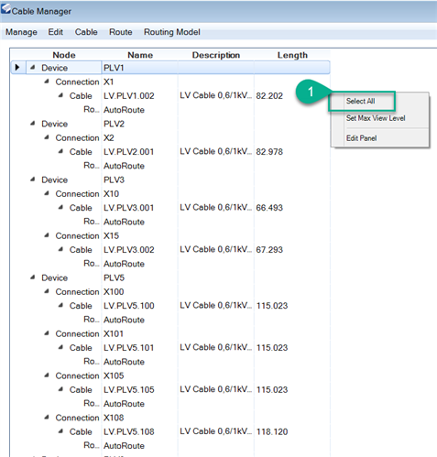Open the Manage menu
437x457 pixels.
[x=21, y=32]
